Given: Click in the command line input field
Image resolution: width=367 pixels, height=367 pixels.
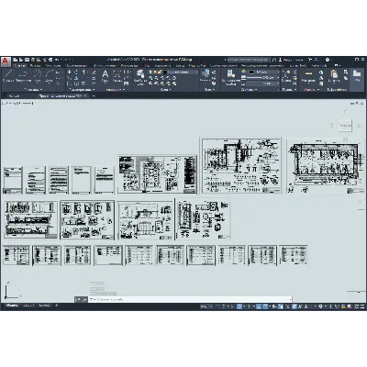Looking at the screenshot, I should click(190, 299).
